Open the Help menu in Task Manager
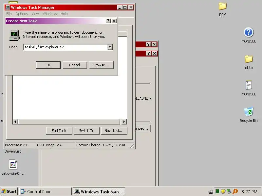 pyautogui.click(x=64, y=14)
